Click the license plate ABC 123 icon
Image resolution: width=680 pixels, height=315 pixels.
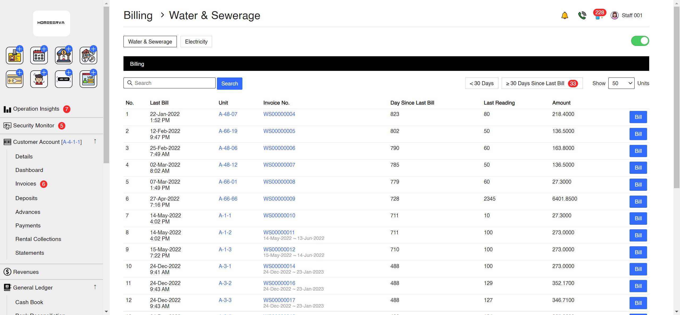pos(63,79)
